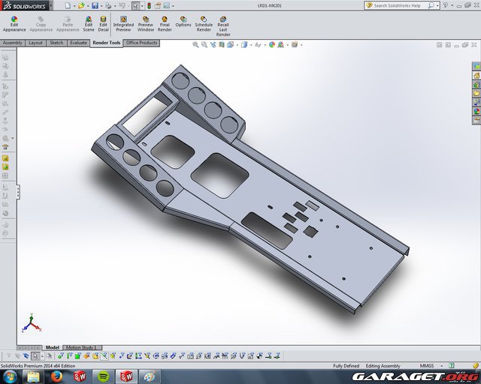Switch to the Assembly tab
This screenshot has height=384, width=481.
pyautogui.click(x=12, y=43)
